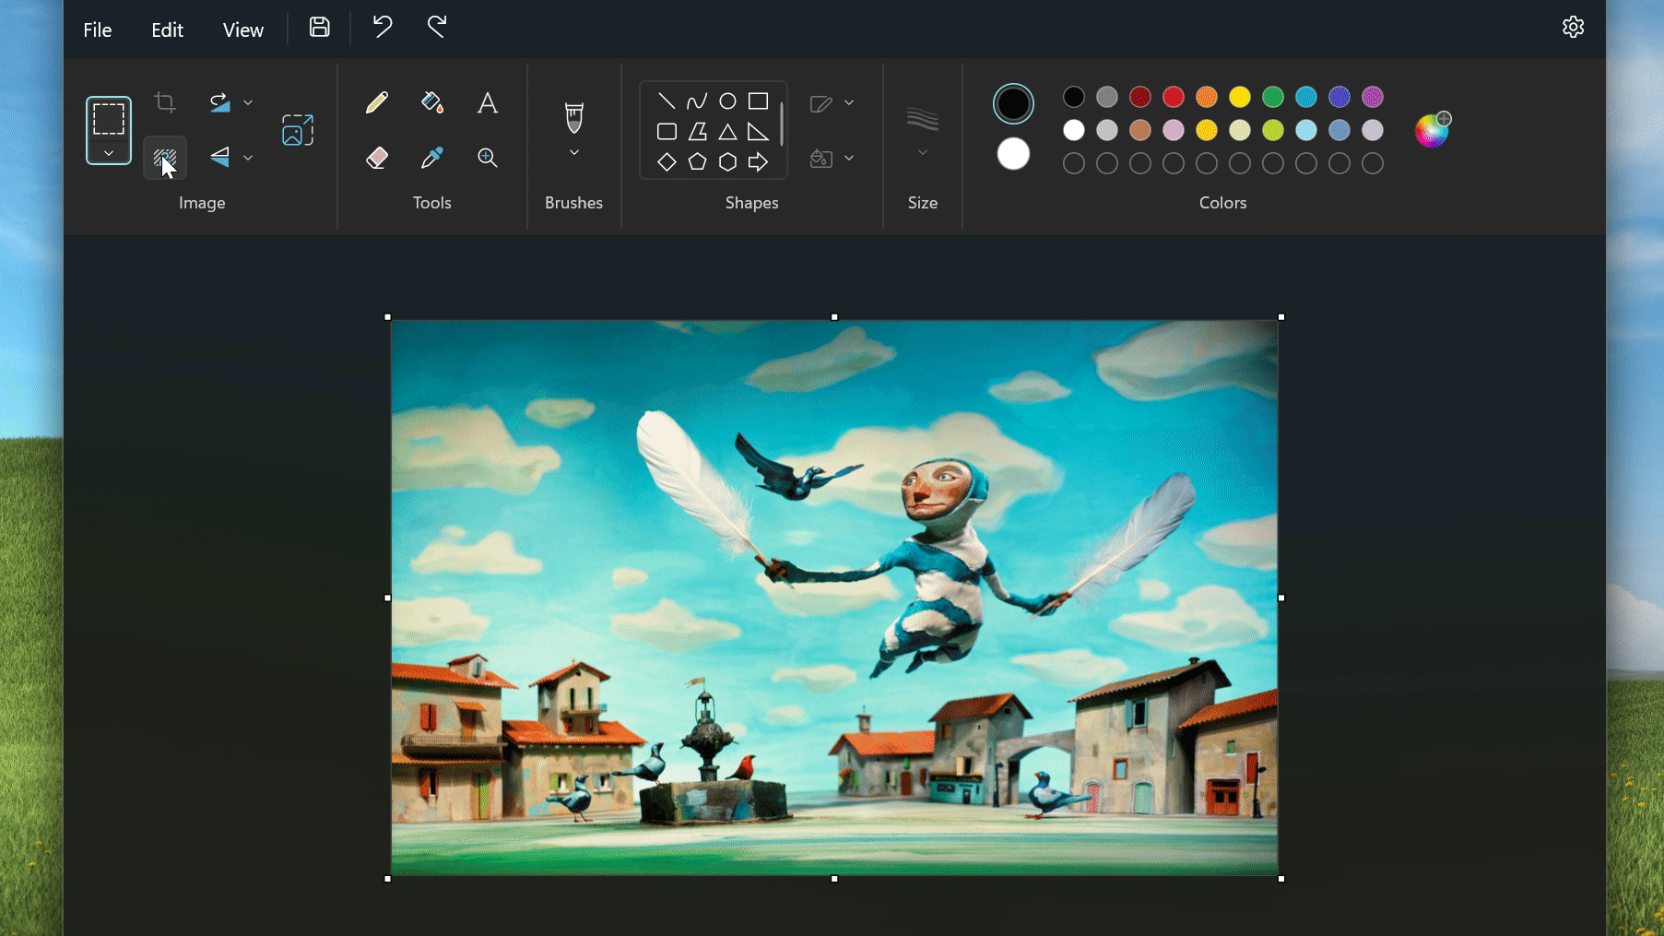Pick the pink palette color

1174,130
